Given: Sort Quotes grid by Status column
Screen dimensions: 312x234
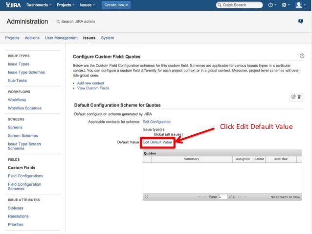Looking at the screenshot, I should 259,159.
